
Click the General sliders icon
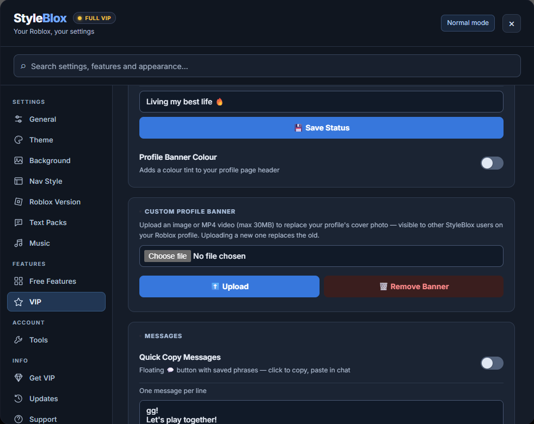pos(19,120)
